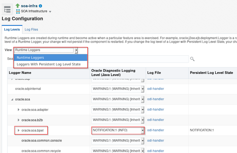Open odl-handler link for oracle.soa.common.console
The height and width of the screenshot is (153, 237).
(x=156, y=140)
